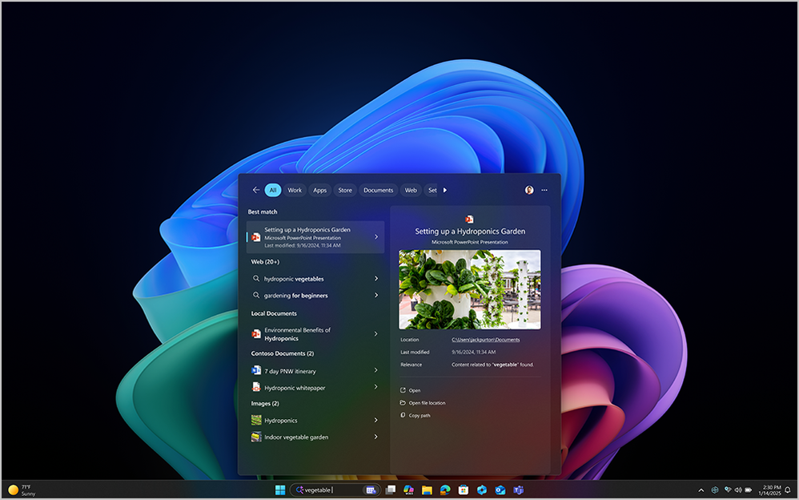Launch Microsoft 365 Copilot from the taskbar
Viewport: 799px width, 500px height.
tap(408, 490)
